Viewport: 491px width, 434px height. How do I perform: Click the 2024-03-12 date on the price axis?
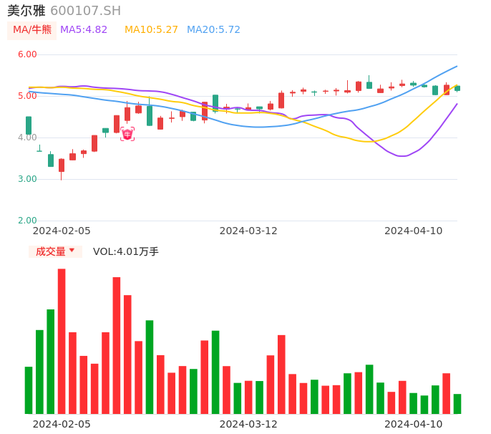tap(248, 231)
